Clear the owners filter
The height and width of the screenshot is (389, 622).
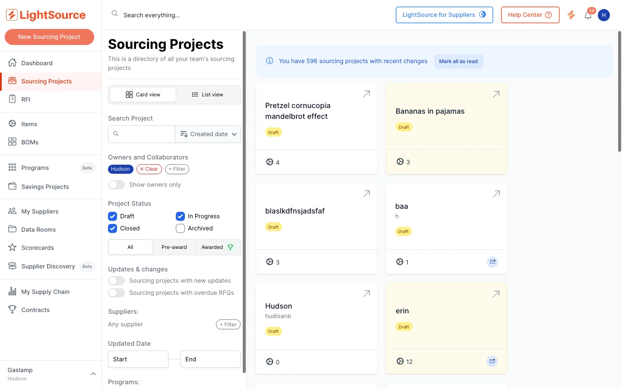click(149, 169)
